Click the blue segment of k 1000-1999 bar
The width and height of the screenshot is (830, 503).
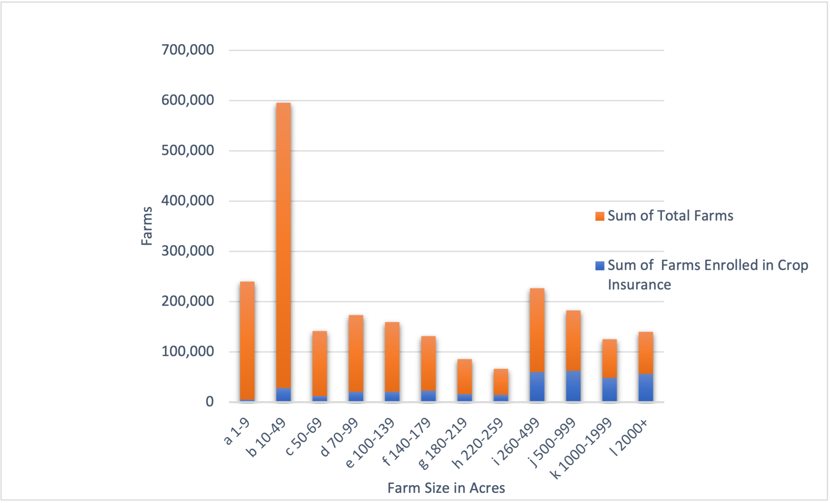point(609,389)
